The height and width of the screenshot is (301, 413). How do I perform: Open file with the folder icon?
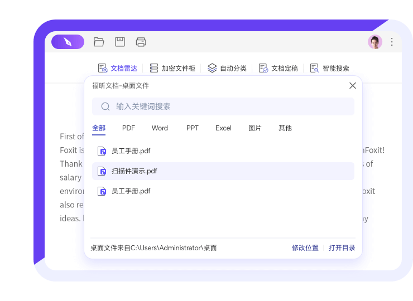click(99, 42)
